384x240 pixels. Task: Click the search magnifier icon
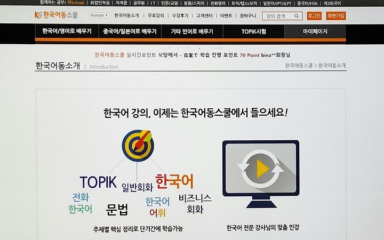tap(297, 16)
